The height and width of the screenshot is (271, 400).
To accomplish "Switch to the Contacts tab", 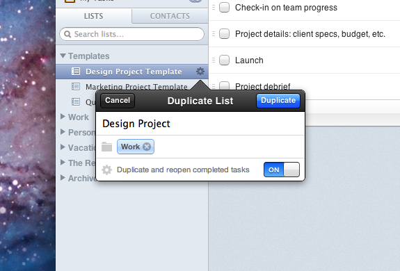I will click(170, 16).
